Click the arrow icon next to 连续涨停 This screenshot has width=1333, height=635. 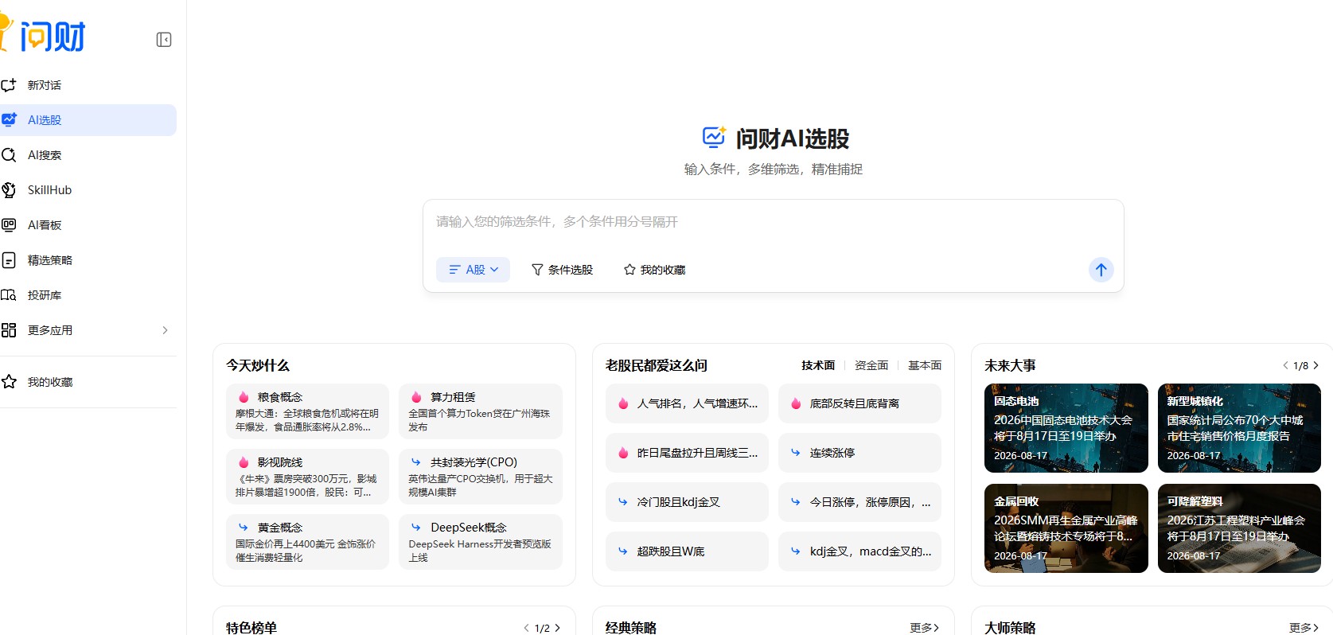796,453
